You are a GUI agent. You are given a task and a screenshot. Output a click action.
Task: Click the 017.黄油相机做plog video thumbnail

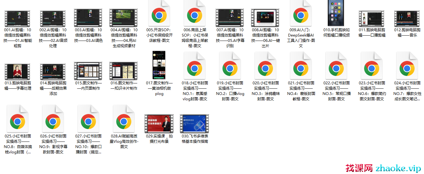pos(159,65)
